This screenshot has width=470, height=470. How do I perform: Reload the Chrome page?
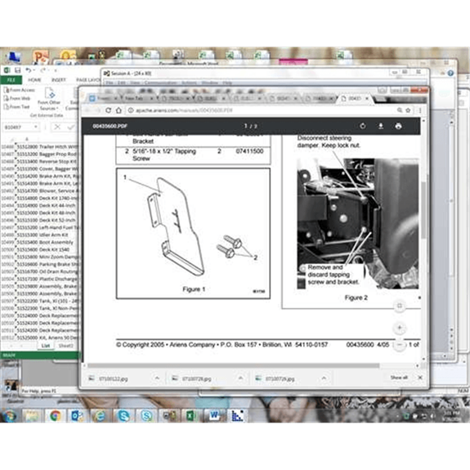click(108, 110)
